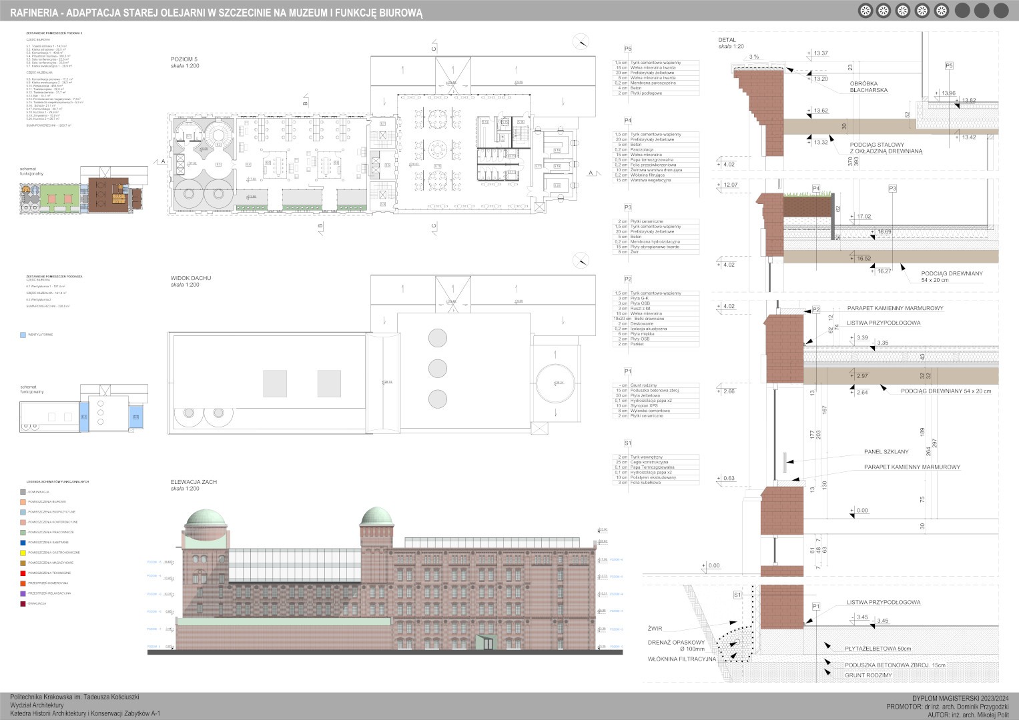
Task: Click the entrance door on the west elevation
Action: click(x=485, y=642)
